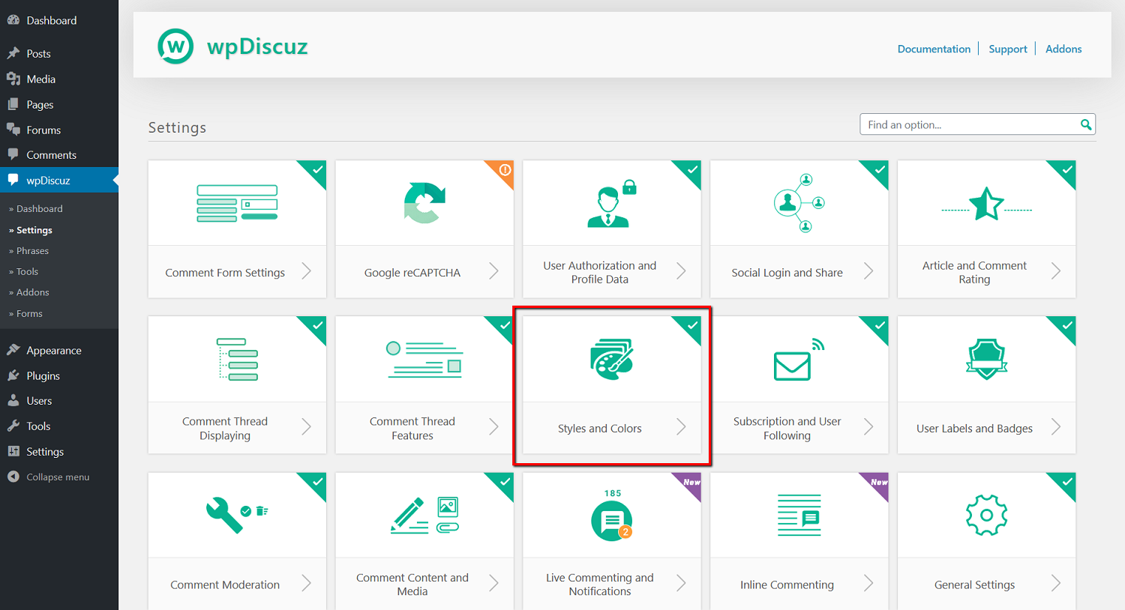Click the Posts pin icon in sidebar

click(x=13, y=53)
